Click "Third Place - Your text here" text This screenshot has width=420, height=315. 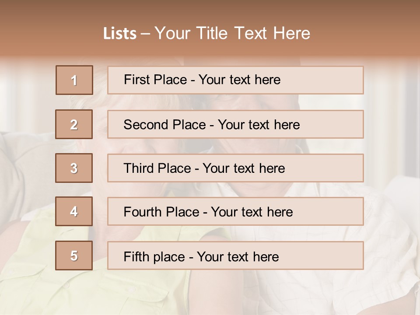coord(204,168)
